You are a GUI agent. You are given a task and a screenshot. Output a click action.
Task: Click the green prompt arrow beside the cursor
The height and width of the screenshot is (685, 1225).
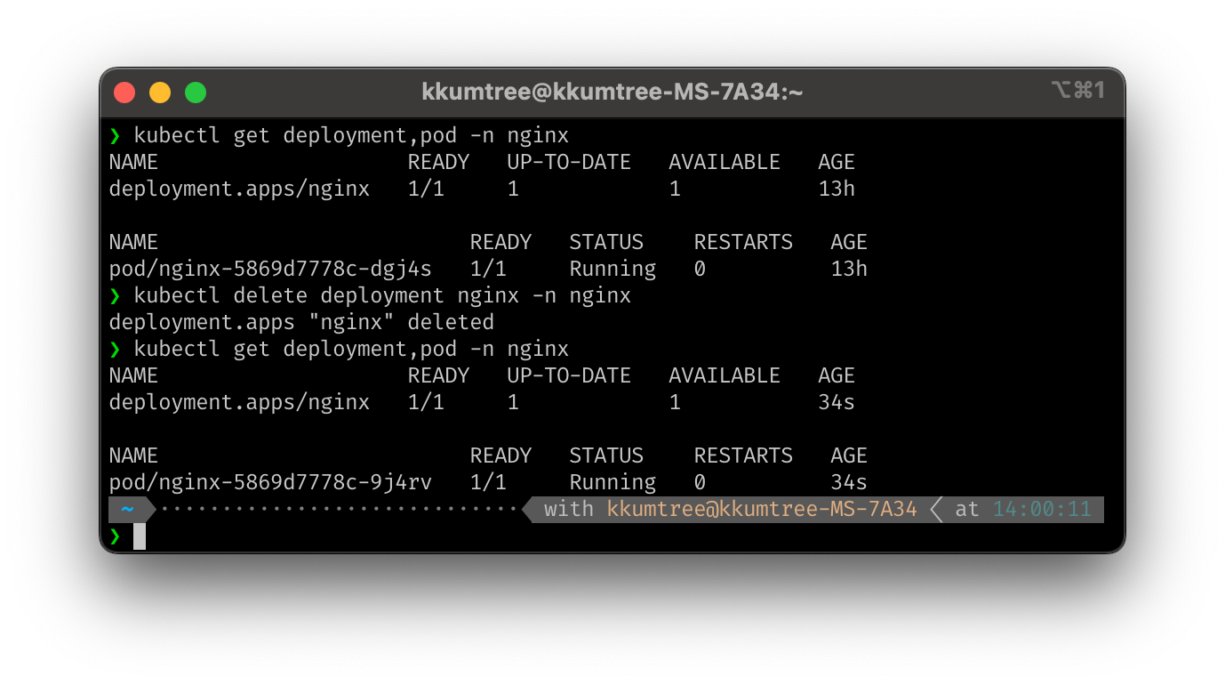click(115, 536)
